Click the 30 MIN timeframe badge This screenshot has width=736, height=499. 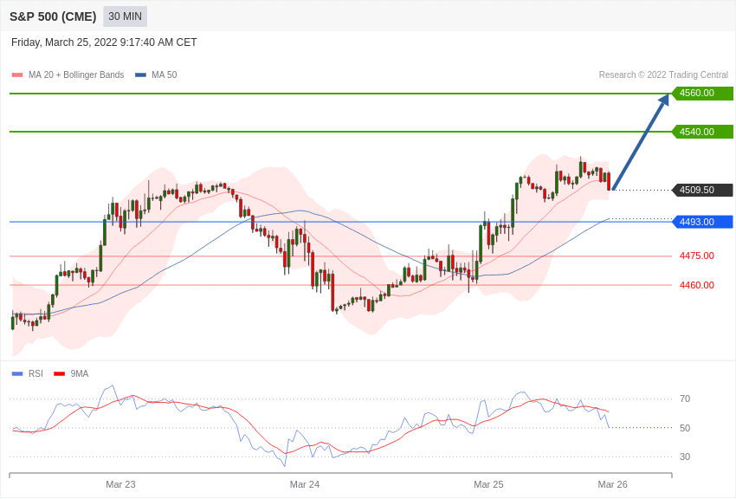coord(125,16)
